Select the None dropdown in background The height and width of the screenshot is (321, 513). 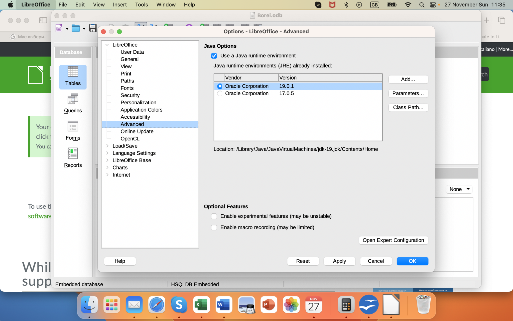[459, 189]
